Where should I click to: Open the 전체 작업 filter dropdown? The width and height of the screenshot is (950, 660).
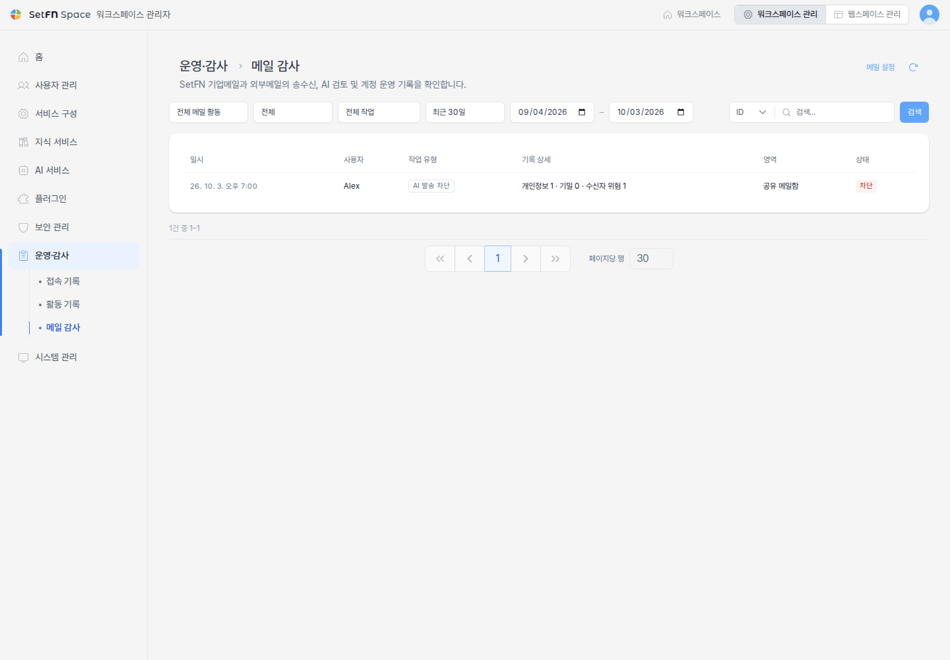tap(379, 112)
